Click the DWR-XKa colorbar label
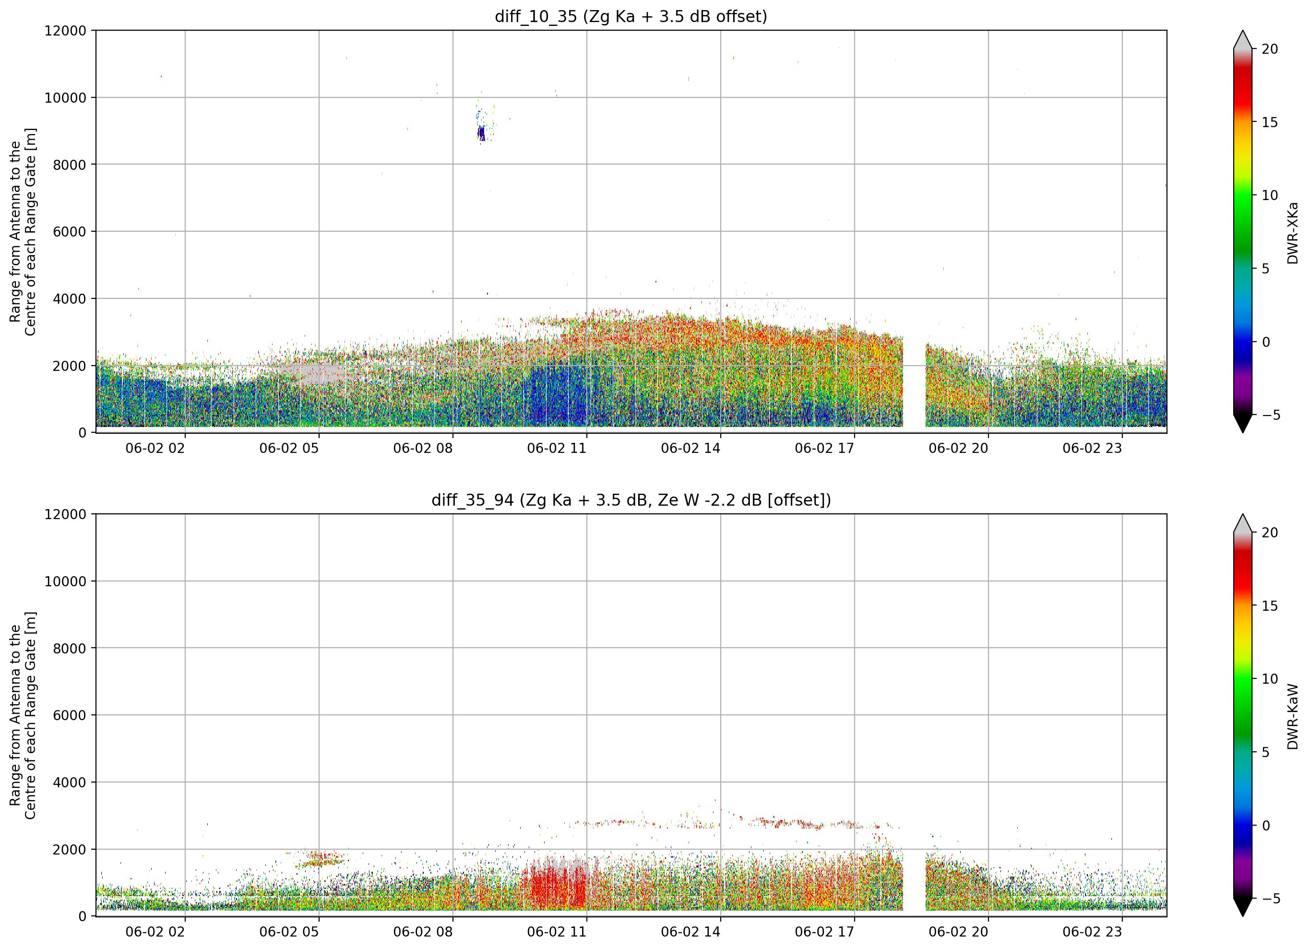Image resolution: width=1309 pixels, height=949 pixels. click(x=1293, y=233)
